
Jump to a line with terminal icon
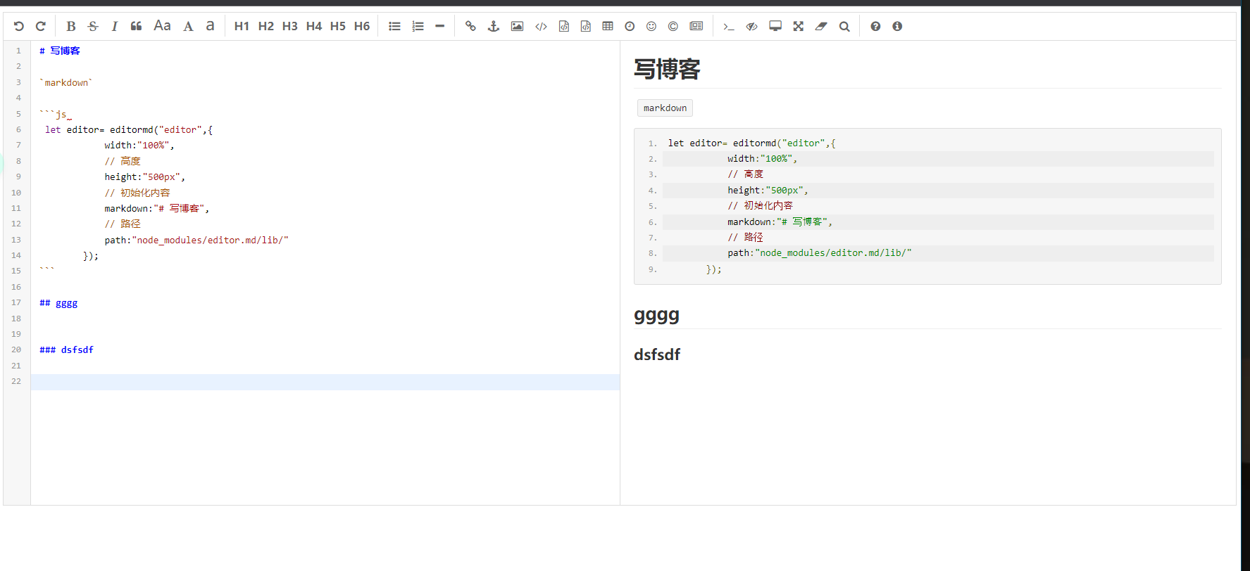(729, 26)
